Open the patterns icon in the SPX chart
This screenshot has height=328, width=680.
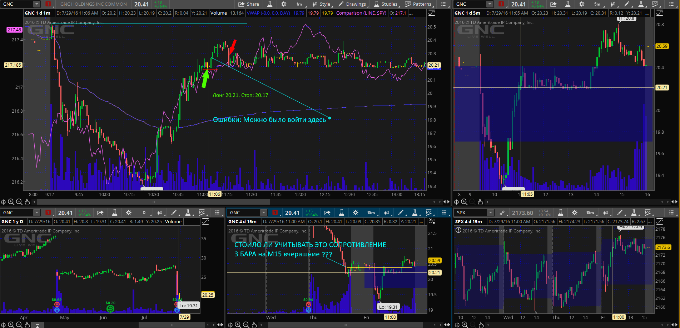pyautogui.click(x=649, y=212)
